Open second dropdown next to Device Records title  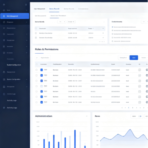tap(71, 22)
